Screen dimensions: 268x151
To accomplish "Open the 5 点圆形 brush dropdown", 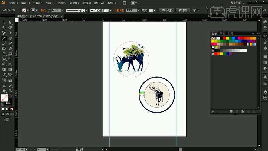I will [110, 10].
